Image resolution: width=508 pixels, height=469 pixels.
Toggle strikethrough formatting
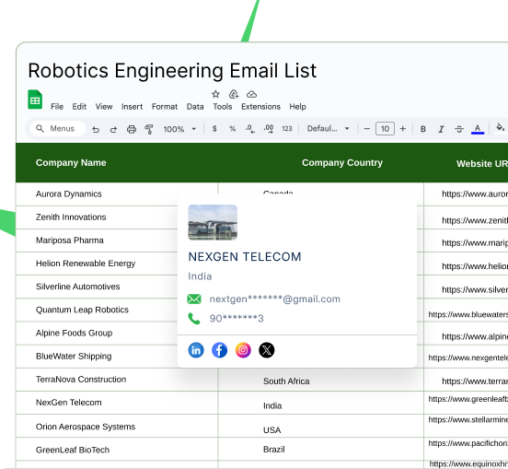pyautogui.click(x=459, y=129)
